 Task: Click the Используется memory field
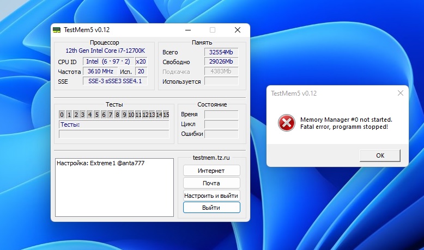pyautogui.click(x=221, y=81)
